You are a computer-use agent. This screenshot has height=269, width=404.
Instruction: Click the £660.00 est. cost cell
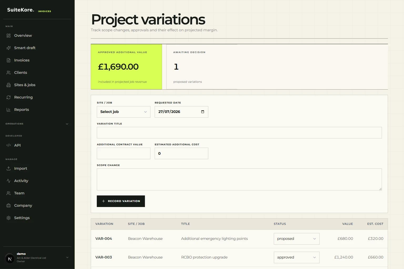375,257
